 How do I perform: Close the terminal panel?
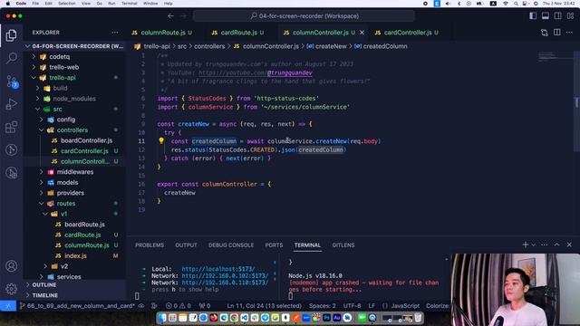point(569,244)
